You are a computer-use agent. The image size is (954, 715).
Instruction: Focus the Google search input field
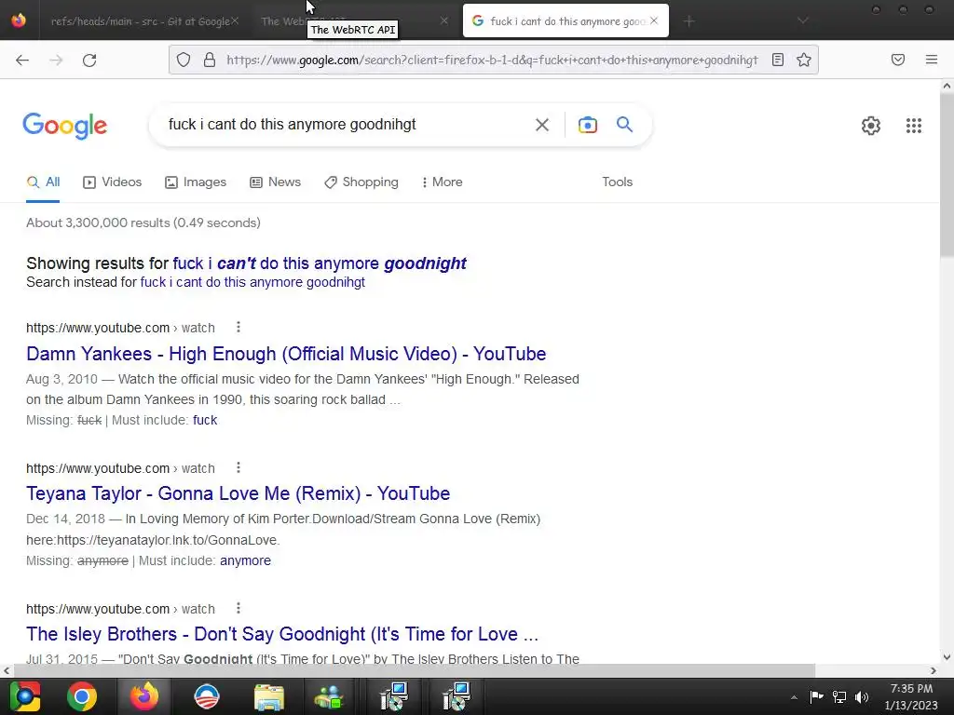[x=347, y=125]
